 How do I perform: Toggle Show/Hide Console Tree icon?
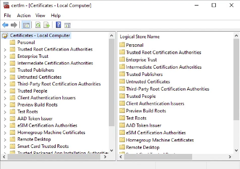click(x=26, y=25)
